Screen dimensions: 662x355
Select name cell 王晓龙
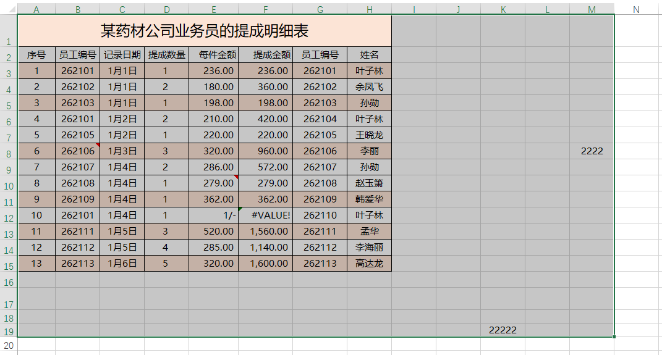370,135
